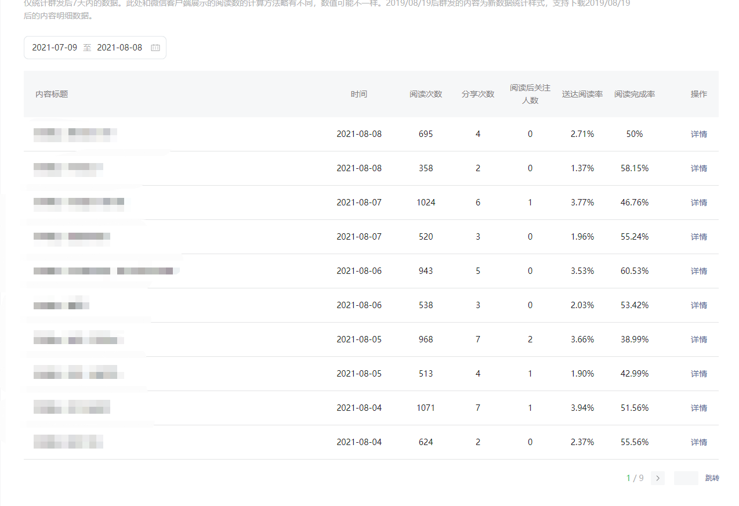View 详情 of the article with 1024 reads

coord(698,203)
